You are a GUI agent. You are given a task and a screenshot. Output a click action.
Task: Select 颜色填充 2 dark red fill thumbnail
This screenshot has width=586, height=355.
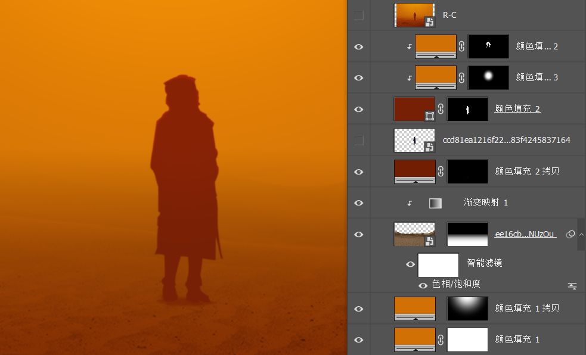(x=414, y=109)
